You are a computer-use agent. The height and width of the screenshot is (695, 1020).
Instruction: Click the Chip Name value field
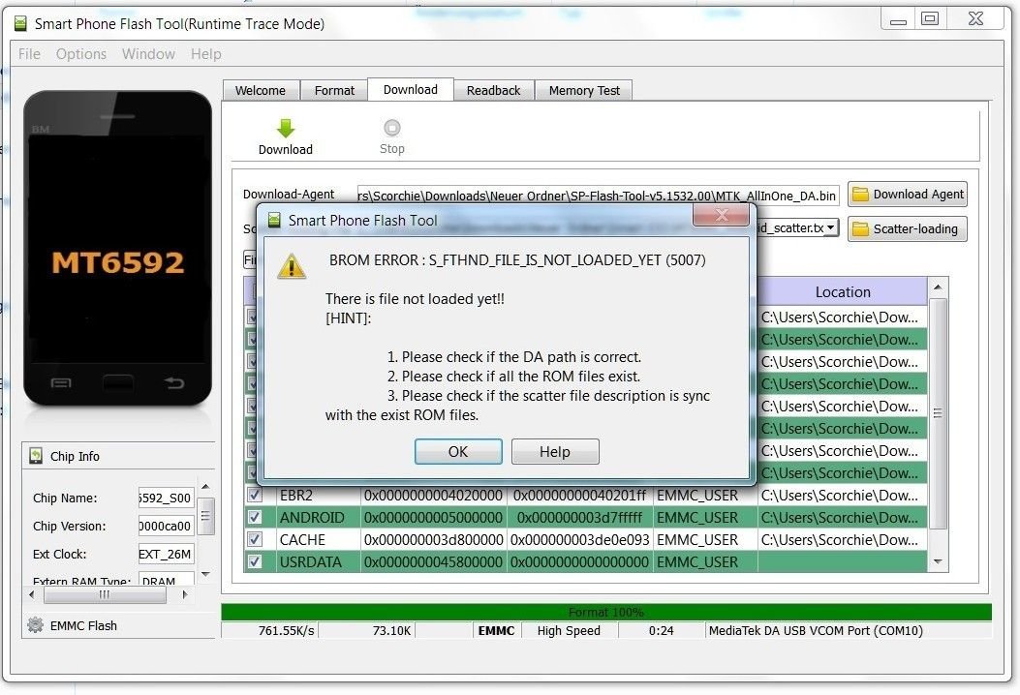[x=166, y=498]
